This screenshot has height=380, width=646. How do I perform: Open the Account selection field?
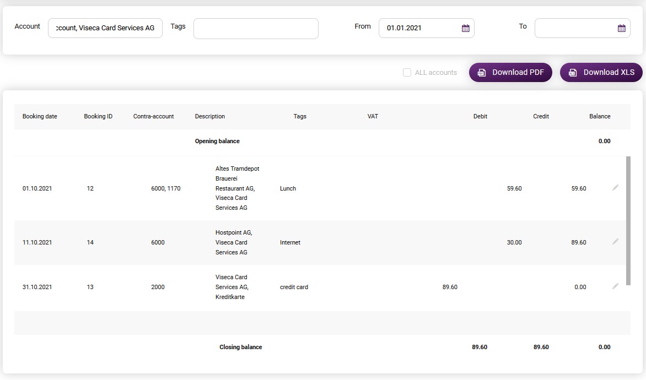coord(105,28)
